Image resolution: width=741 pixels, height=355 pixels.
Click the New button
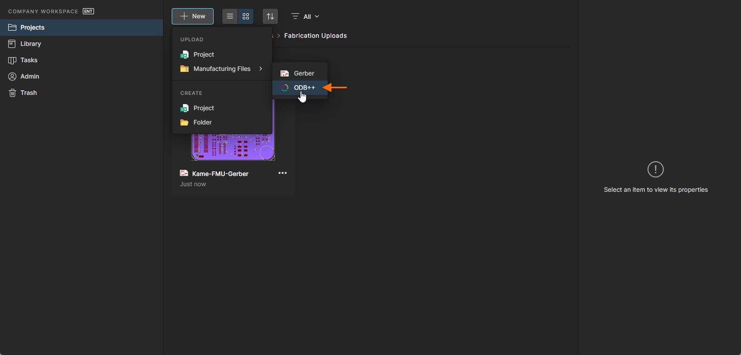(x=193, y=16)
